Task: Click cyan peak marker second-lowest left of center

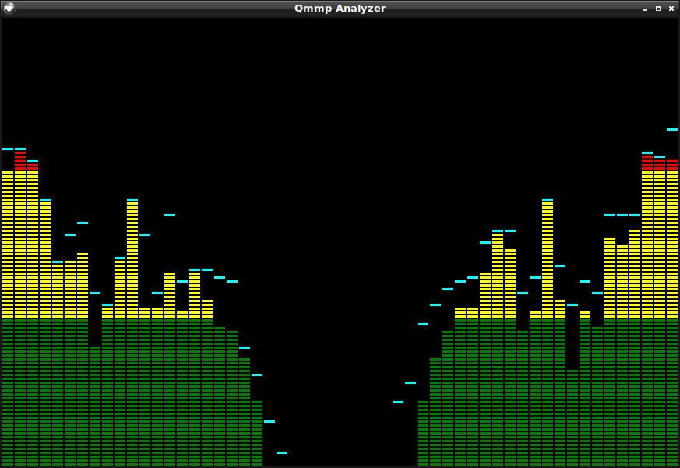Action: [270, 421]
